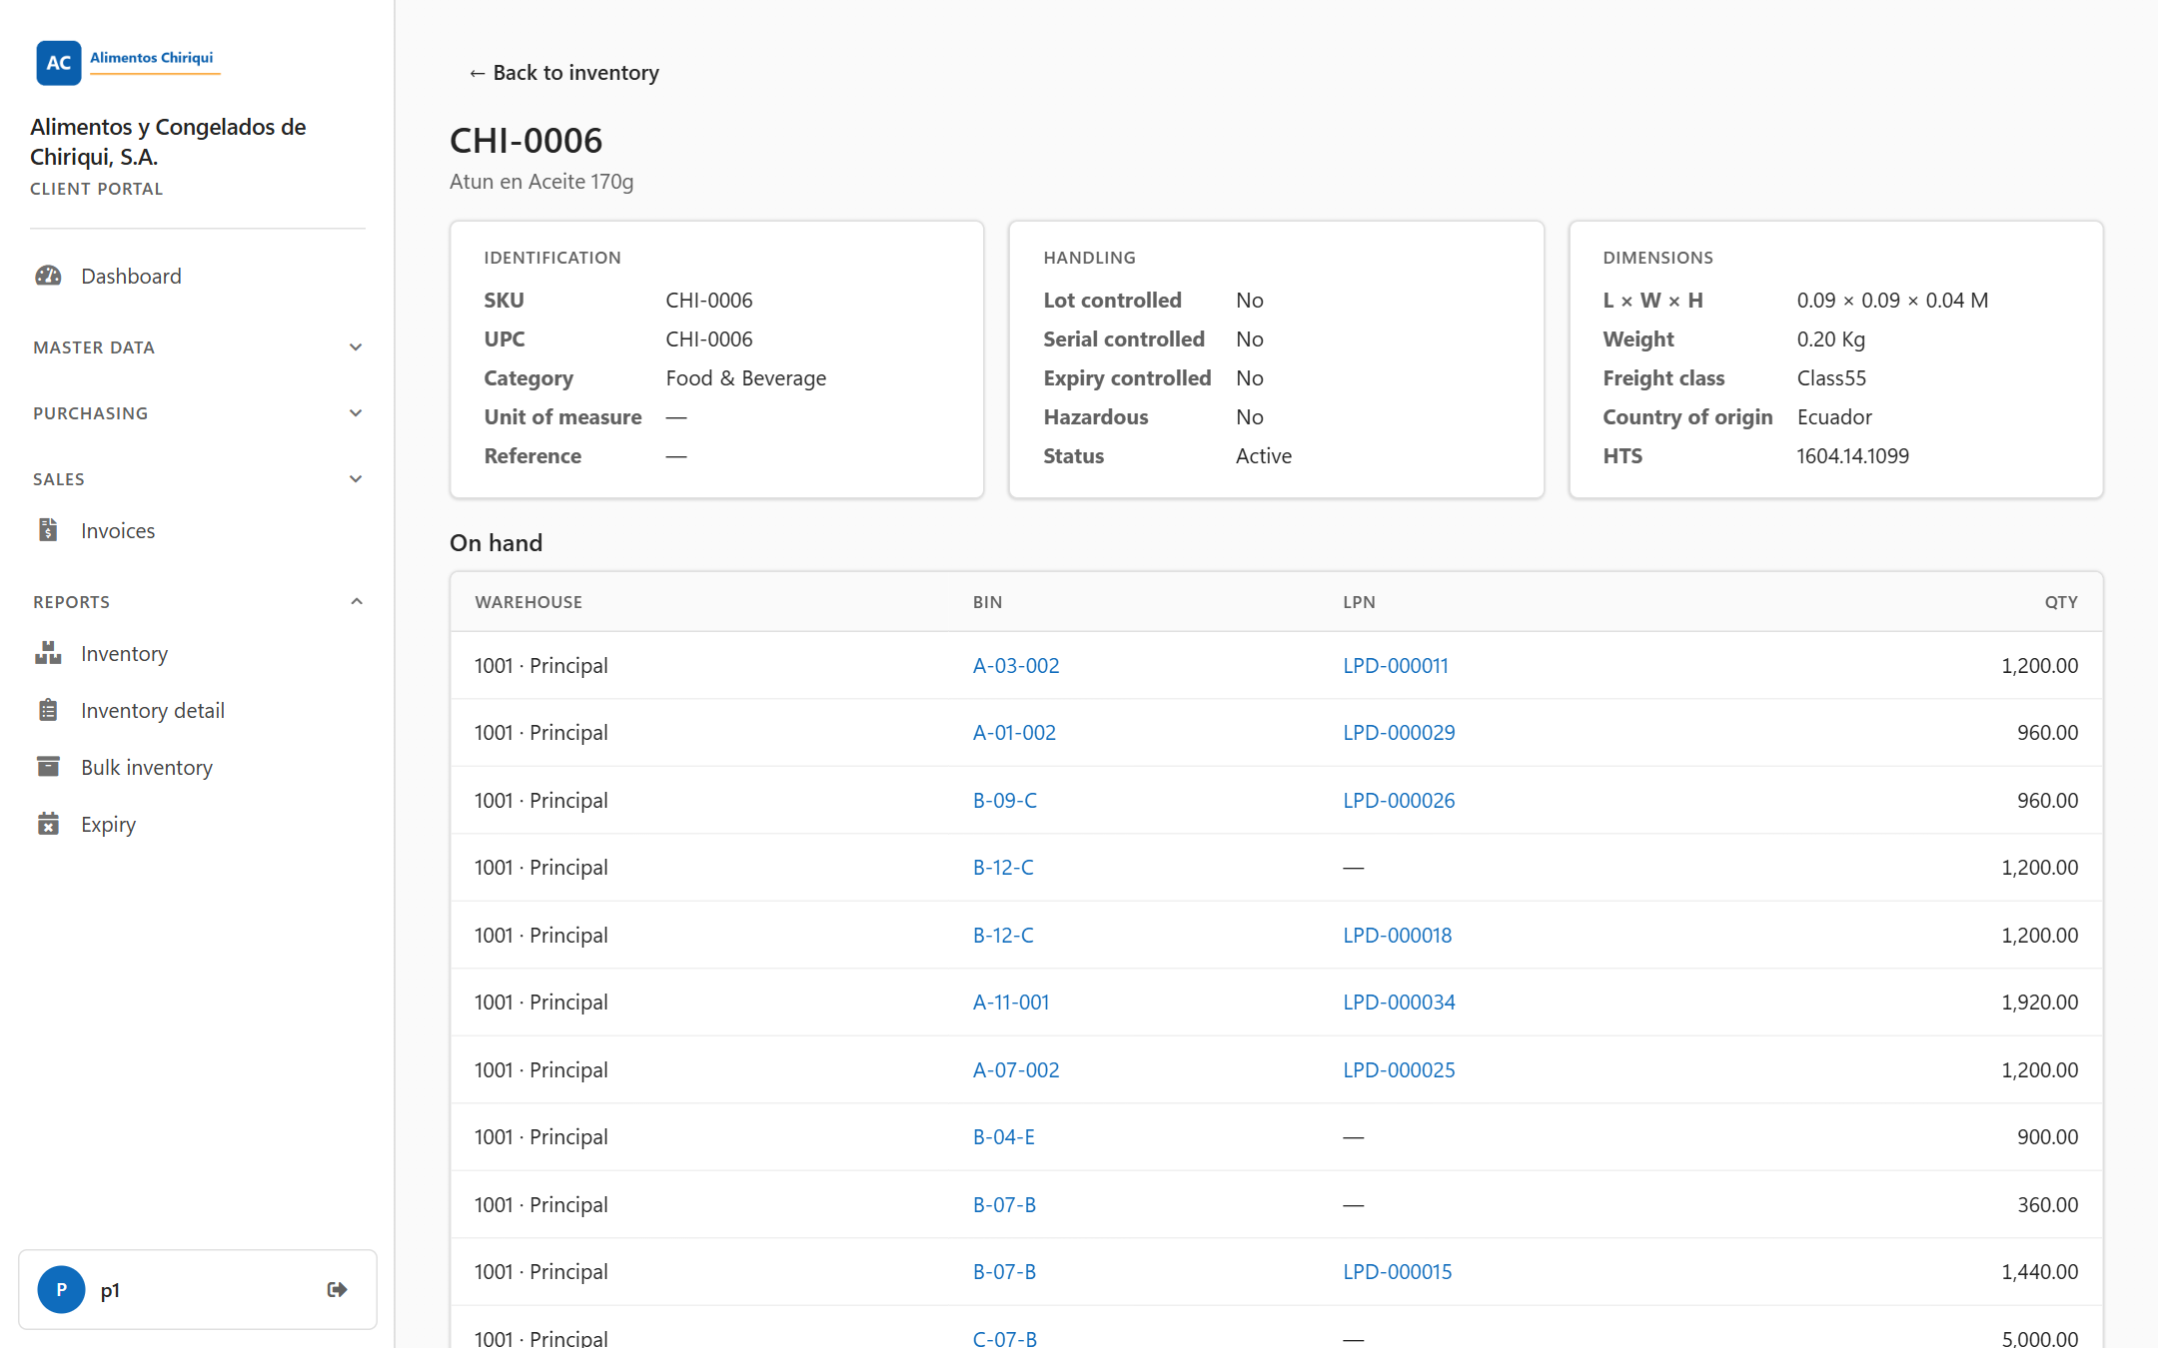The image size is (2158, 1348).
Task: Collapse the Reports section
Action: [x=198, y=602]
